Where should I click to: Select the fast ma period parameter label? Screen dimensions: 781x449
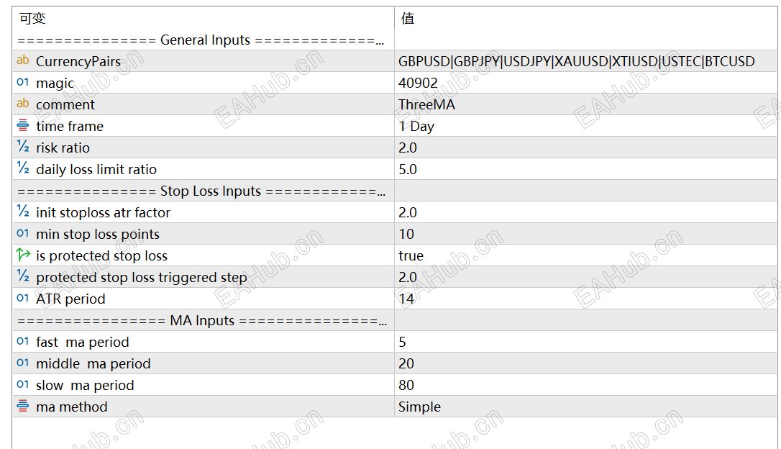pyautogui.click(x=83, y=342)
